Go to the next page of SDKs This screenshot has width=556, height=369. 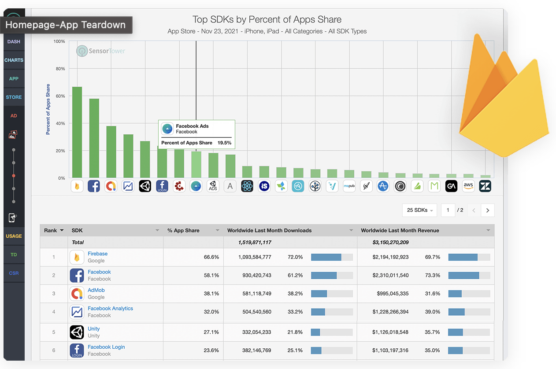click(488, 210)
